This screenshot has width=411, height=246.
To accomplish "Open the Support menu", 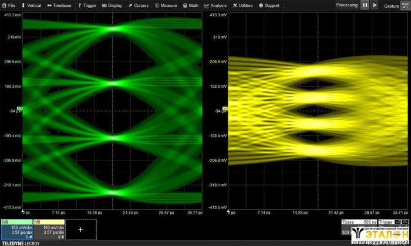I will pos(269,5).
